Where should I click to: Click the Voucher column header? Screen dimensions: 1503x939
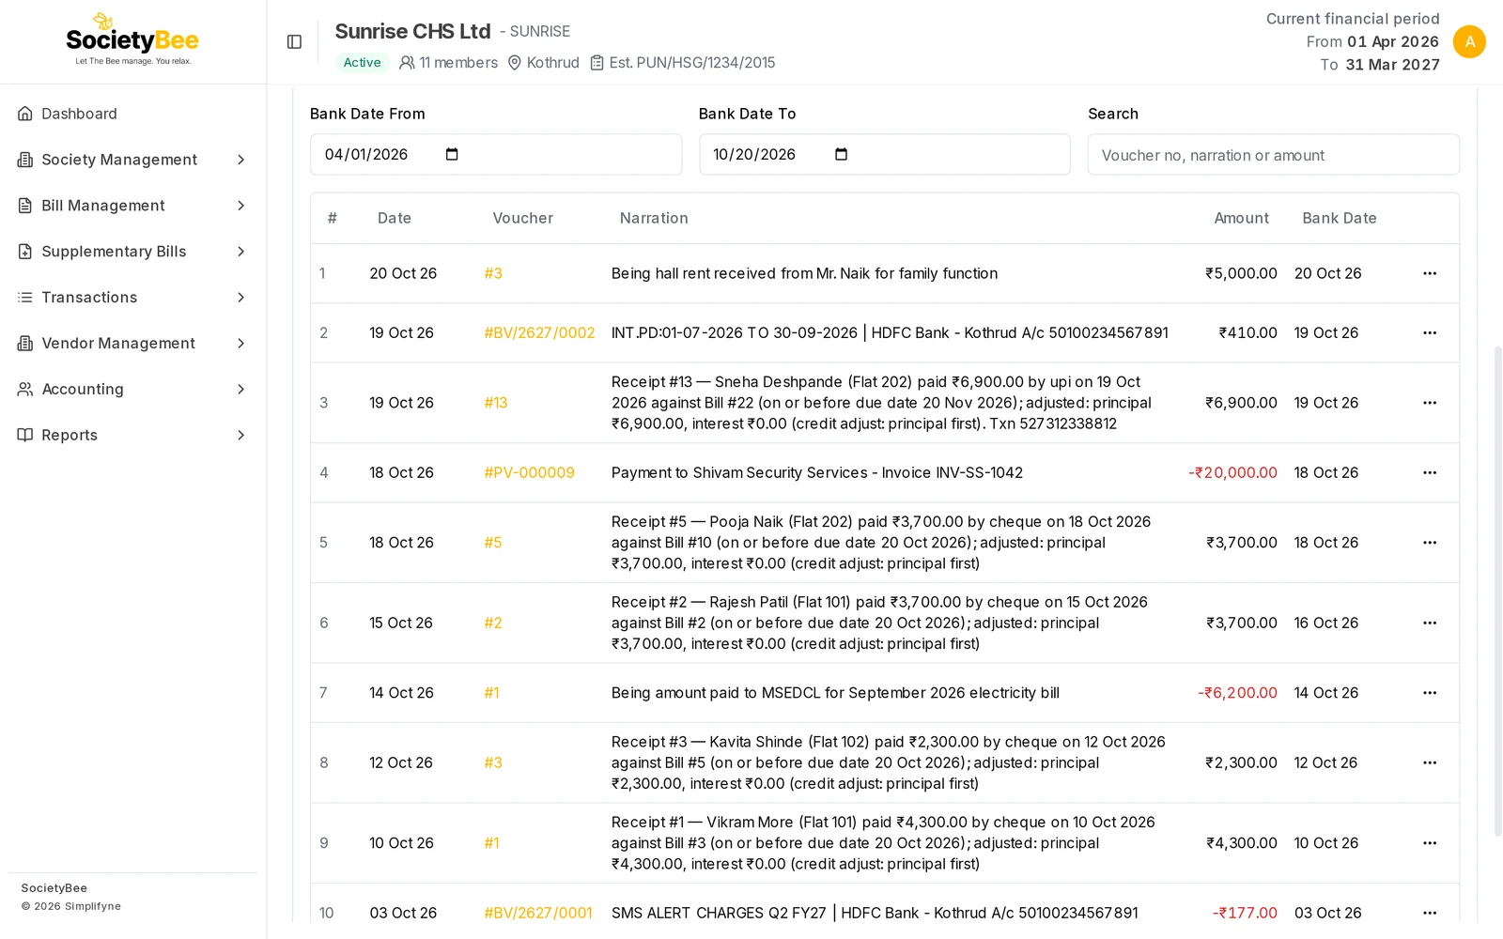pos(522,218)
